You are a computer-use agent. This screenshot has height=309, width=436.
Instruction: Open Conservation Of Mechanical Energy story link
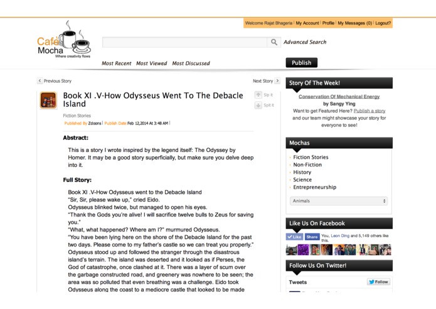pyautogui.click(x=339, y=96)
